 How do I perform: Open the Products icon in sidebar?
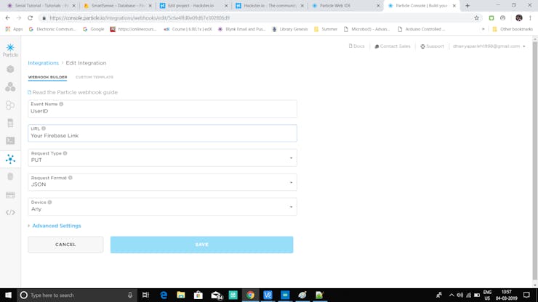coord(10,87)
